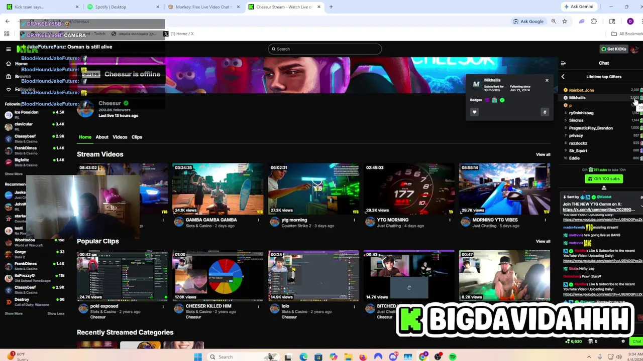Open the poki exposed clip
The height and width of the screenshot is (361, 643).
122,276
